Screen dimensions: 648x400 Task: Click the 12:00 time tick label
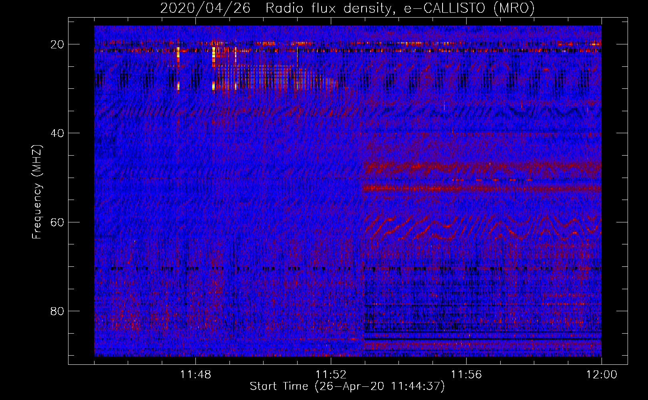(x=602, y=375)
